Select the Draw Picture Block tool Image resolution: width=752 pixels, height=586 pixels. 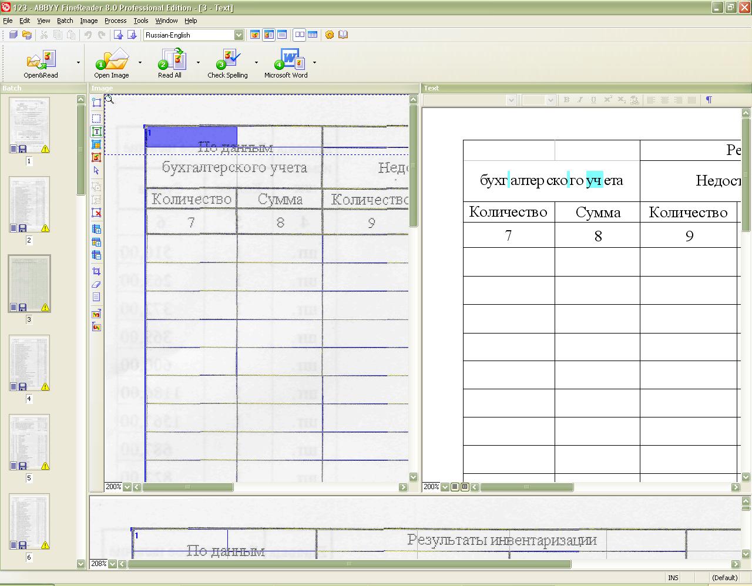pos(96,157)
